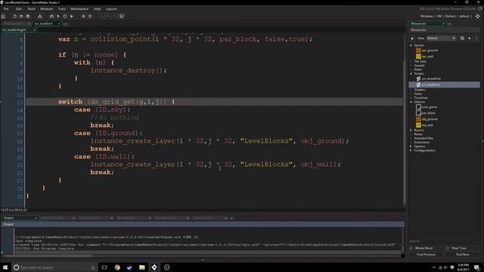Expand the Options folder
Viewport: 484px width, 272px height.
(x=411, y=147)
